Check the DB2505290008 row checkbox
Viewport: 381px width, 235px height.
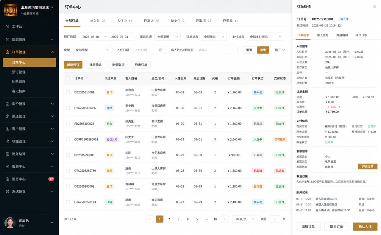pos(68,155)
